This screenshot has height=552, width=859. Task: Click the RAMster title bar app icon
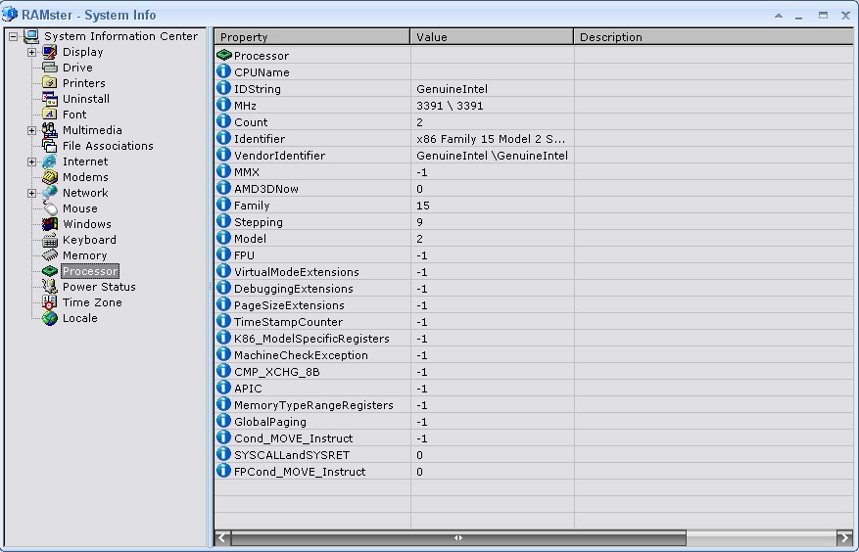10,14
